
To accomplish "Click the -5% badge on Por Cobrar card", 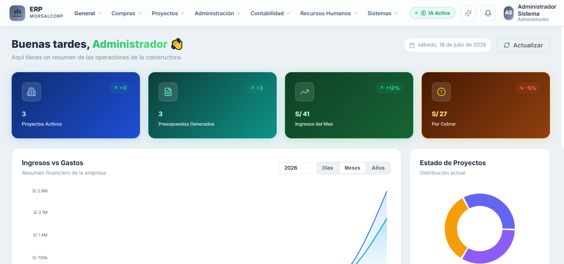I will [528, 88].
